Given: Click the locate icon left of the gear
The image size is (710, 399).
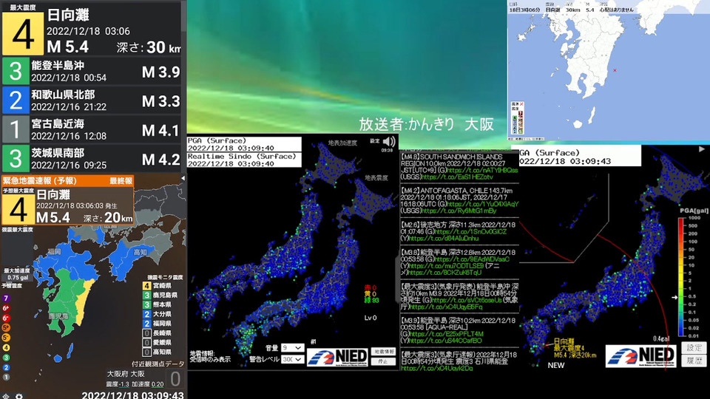Looking at the screenshot, I should [x=5, y=396].
